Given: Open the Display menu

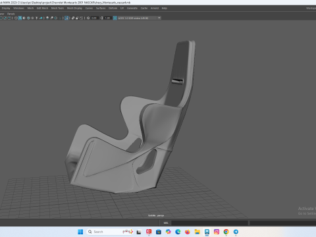Looking at the screenshot, I should [x=6, y=8].
